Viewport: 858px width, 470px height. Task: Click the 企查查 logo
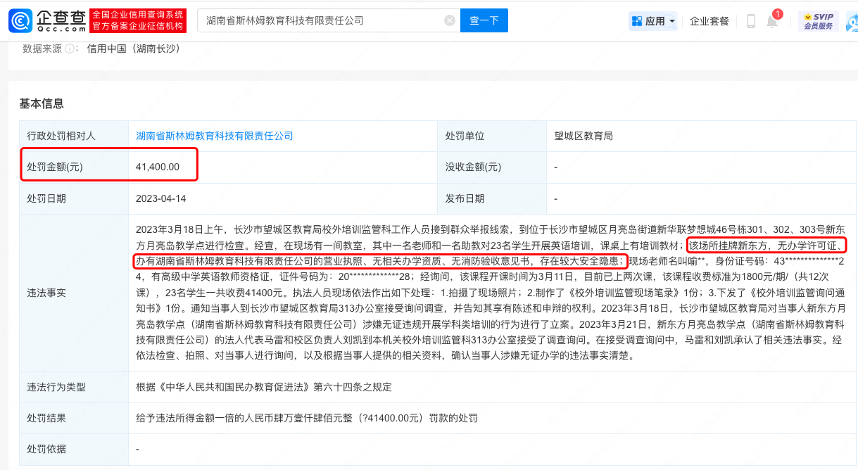pos(46,20)
